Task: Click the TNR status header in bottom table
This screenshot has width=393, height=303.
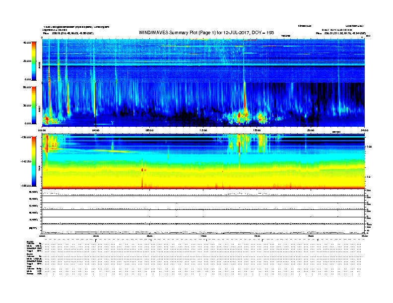Action: [29, 266]
